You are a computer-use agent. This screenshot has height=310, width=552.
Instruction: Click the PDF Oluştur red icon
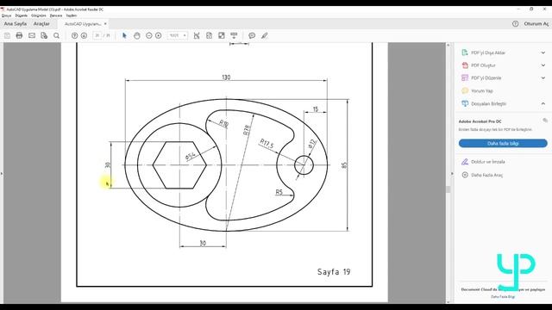[x=465, y=65]
